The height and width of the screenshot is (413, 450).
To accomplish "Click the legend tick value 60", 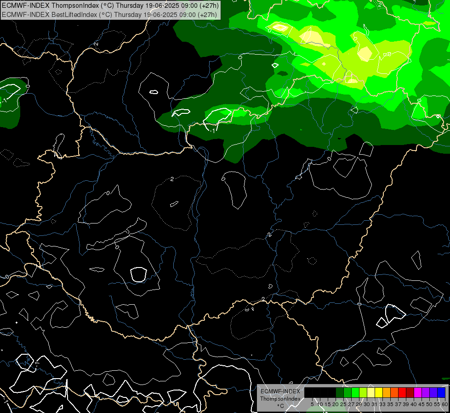I will coord(445,404).
